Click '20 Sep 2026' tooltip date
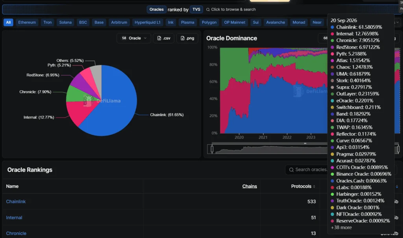Image resolution: width=403 pixels, height=238 pixels. [x=344, y=20]
